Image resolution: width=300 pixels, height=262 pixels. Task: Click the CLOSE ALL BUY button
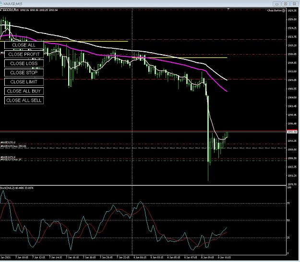tap(24, 91)
